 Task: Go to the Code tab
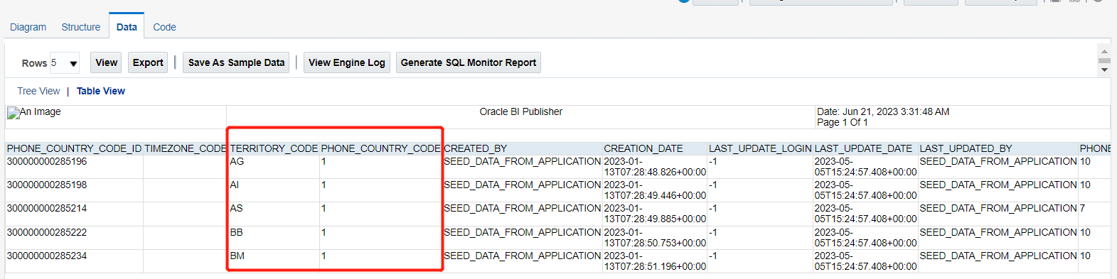click(164, 27)
